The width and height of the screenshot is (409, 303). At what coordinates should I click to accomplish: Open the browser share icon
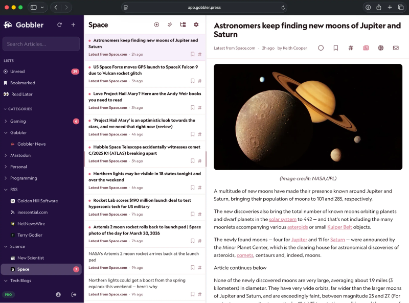[x=379, y=7]
